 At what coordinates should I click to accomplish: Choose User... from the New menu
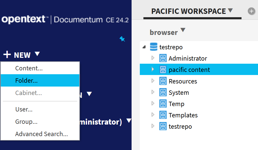[x=40, y=109]
